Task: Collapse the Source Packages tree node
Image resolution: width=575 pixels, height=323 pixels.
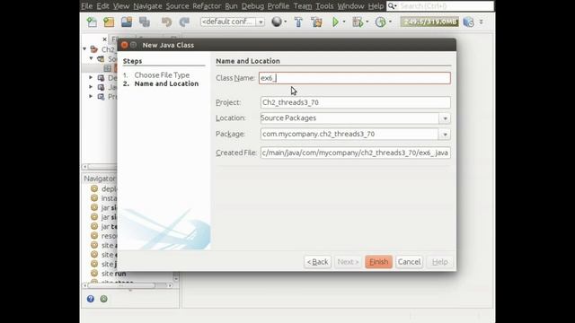Action: [x=92, y=58]
